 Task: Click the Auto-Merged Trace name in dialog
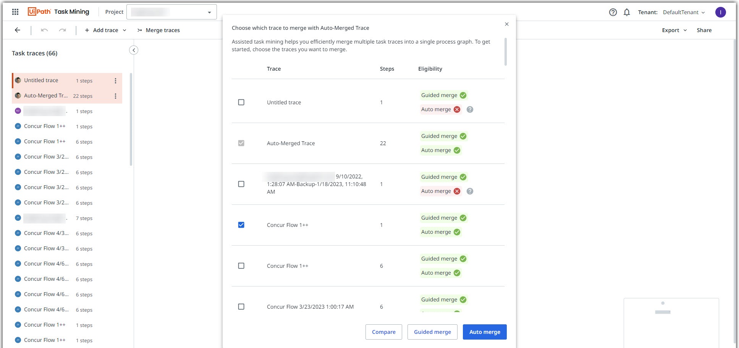click(291, 143)
